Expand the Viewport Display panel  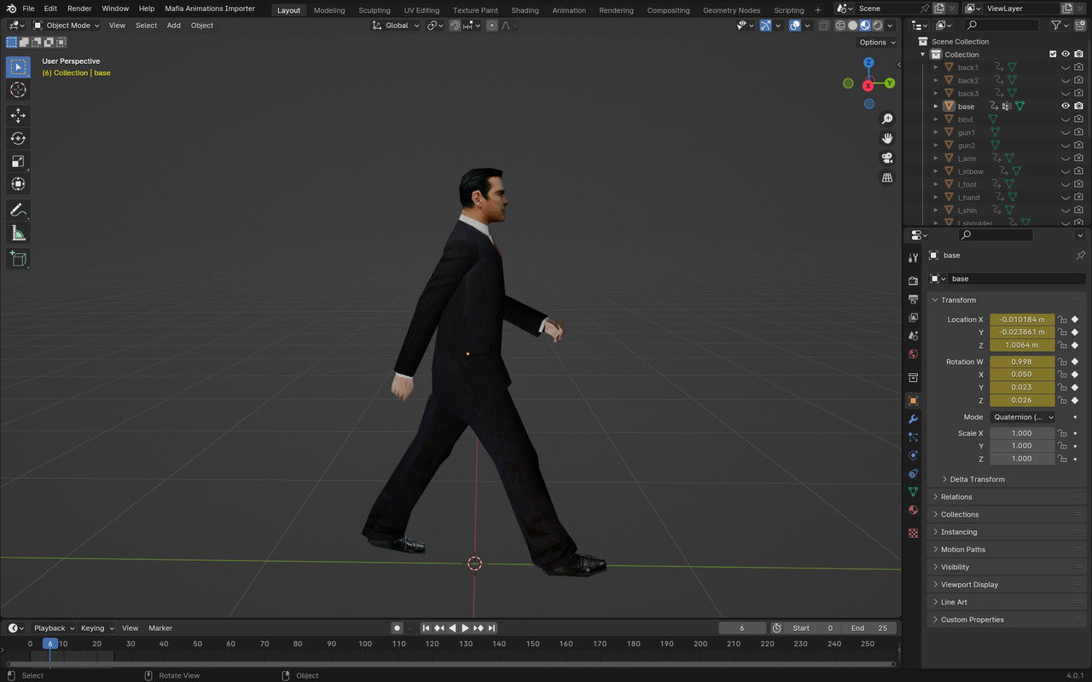coord(969,585)
